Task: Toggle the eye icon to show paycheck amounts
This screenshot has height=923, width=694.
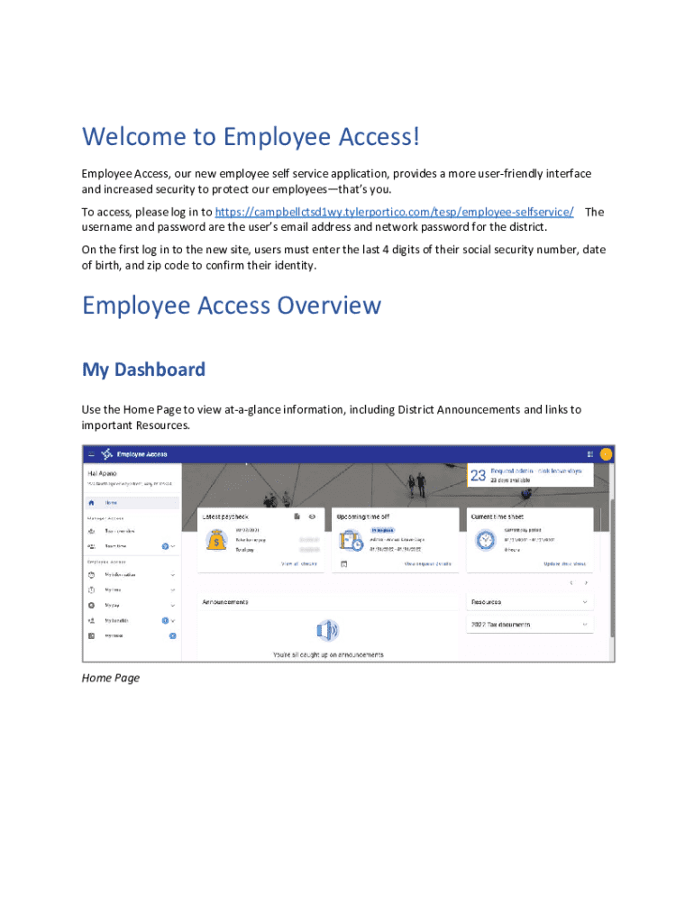Action: (311, 516)
